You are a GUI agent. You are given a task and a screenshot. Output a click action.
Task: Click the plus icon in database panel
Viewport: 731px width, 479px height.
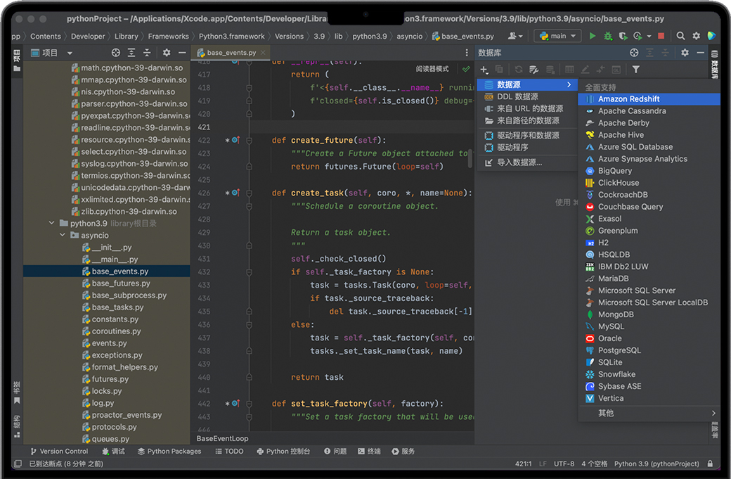484,70
